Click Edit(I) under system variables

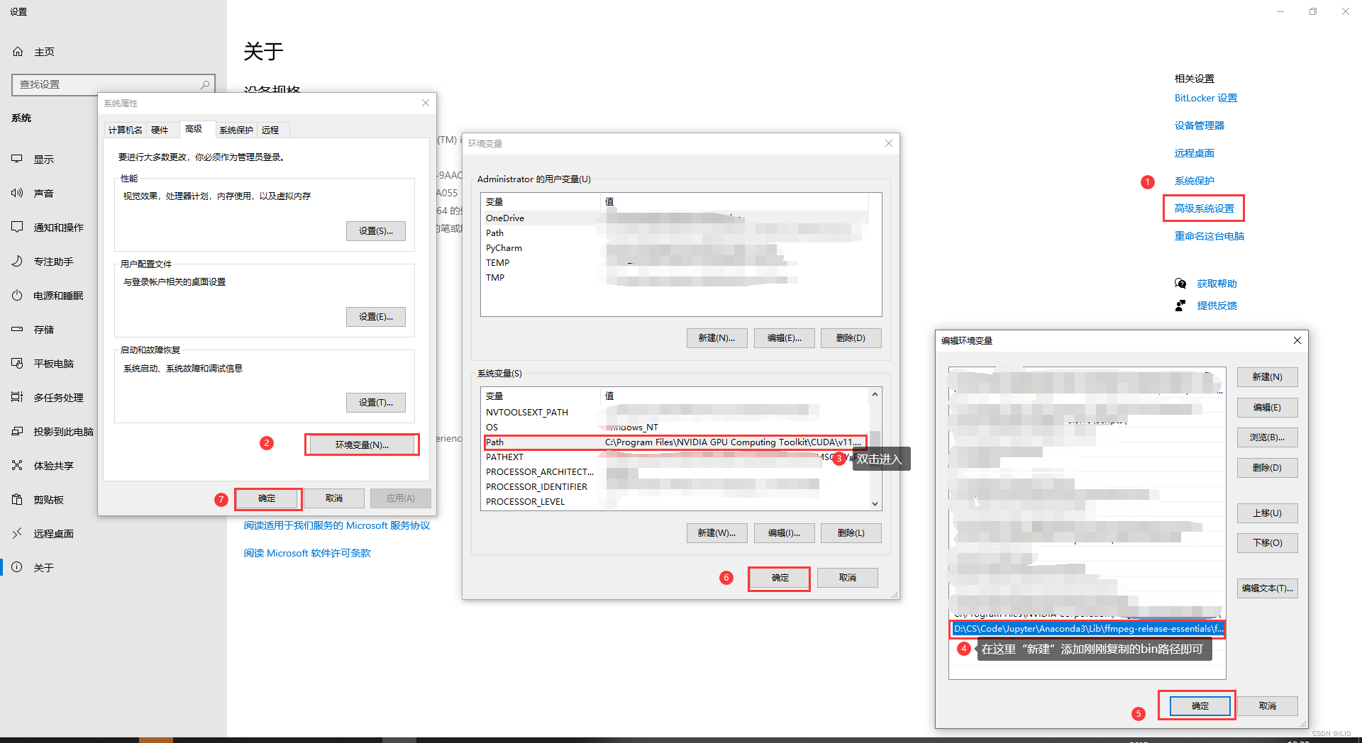point(785,533)
